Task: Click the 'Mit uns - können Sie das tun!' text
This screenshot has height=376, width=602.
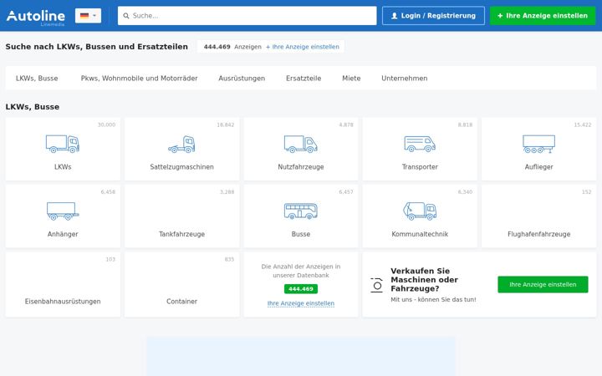Action: pyautogui.click(x=433, y=300)
